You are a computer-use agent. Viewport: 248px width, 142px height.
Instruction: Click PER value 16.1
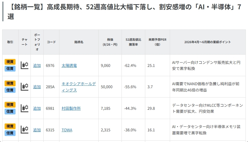(151, 130)
